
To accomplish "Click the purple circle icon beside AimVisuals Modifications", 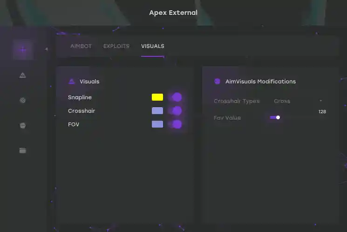I will (x=218, y=82).
